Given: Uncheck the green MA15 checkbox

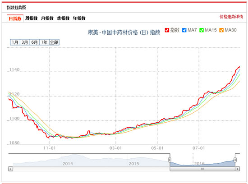Looking at the screenshot, I should click(x=202, y=30).
